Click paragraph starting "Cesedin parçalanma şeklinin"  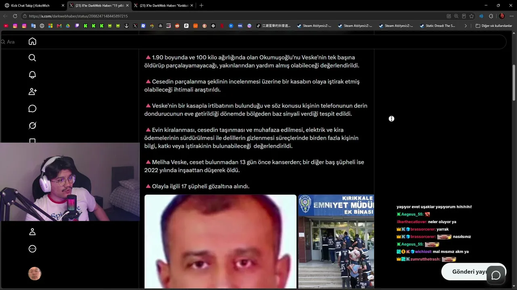pos(252,85)
